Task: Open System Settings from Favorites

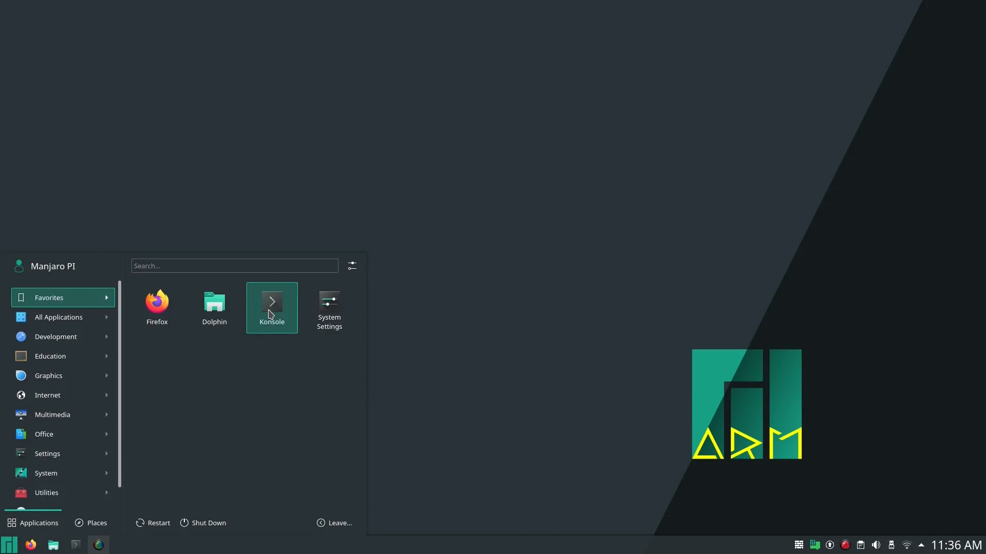Action: click(329, 309)
